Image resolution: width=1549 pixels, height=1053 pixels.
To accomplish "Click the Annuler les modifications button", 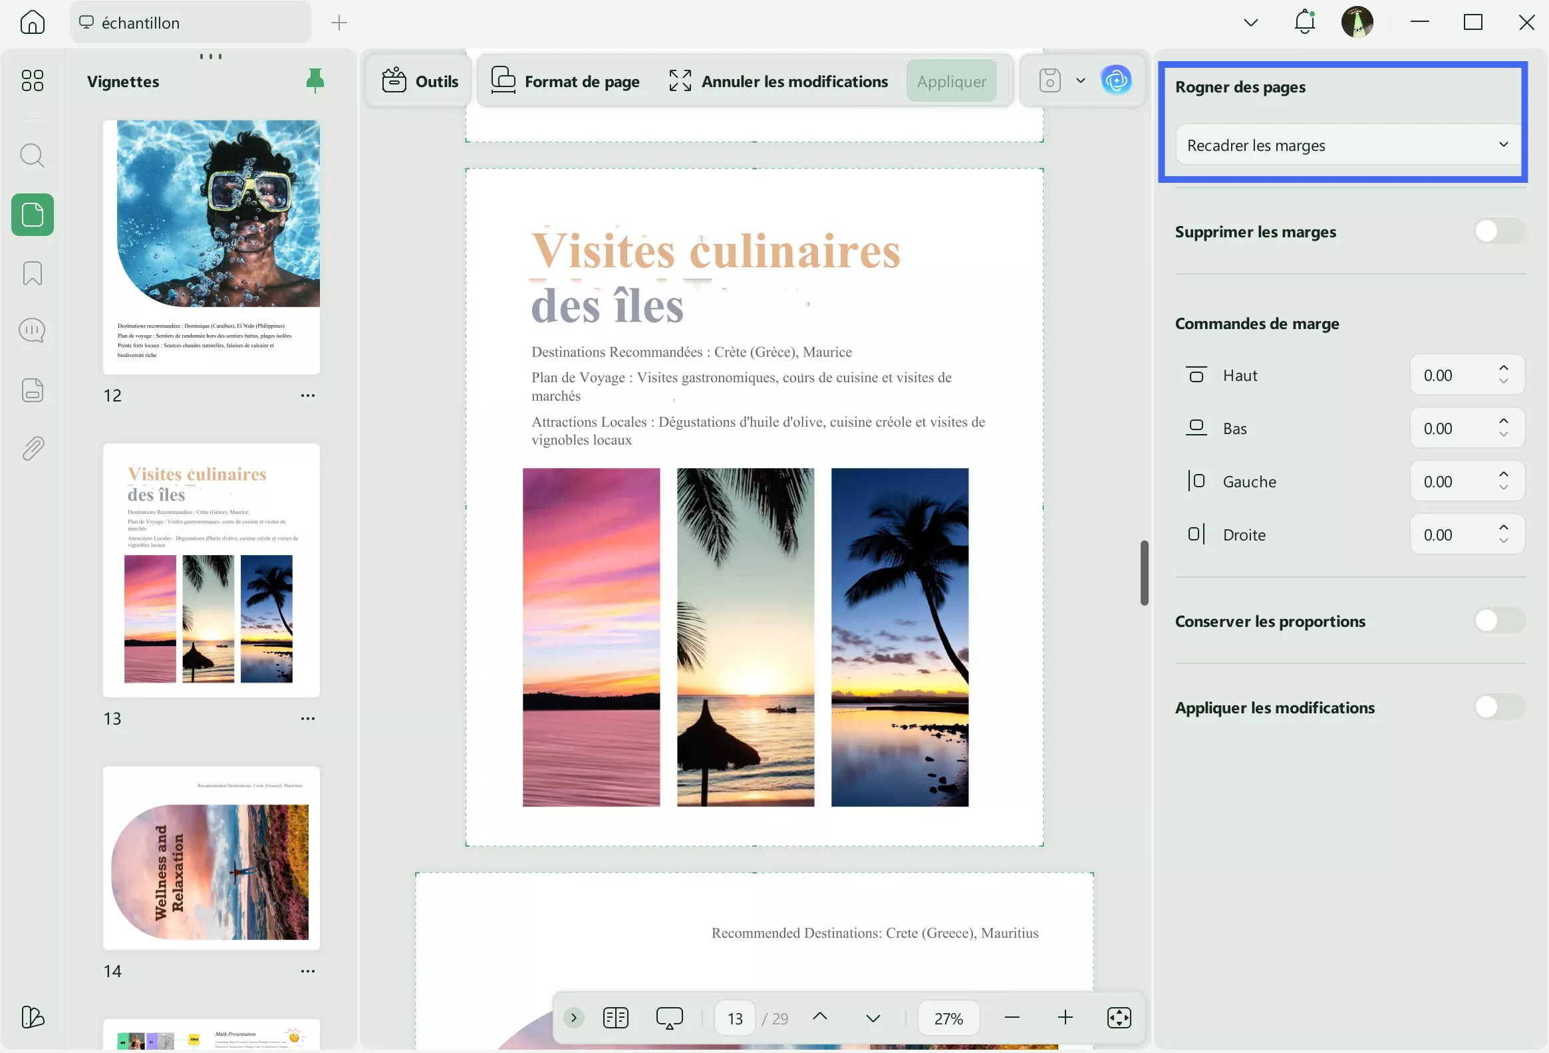I will [778, 80].
